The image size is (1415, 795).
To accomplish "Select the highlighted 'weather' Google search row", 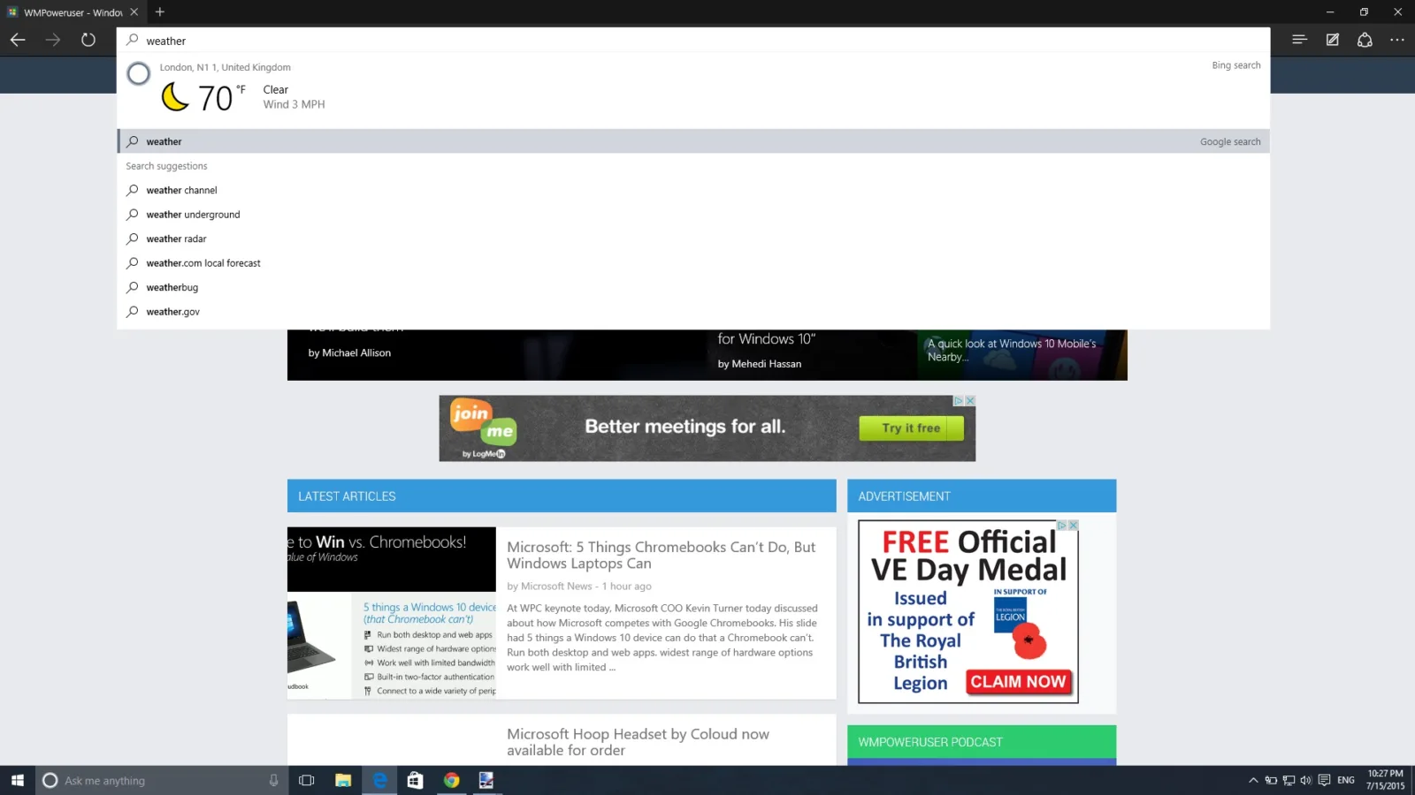I will [x=693, y=141].
